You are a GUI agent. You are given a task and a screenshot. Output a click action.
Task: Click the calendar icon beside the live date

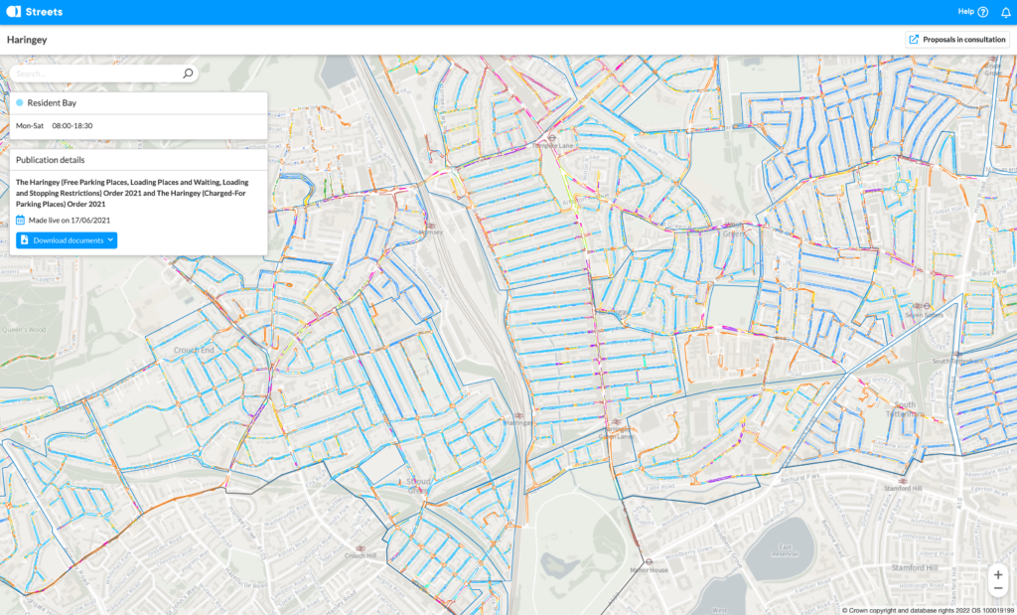(21, 220)
